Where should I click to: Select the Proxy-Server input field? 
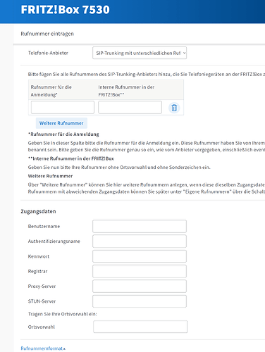click(x=140, y=287)
